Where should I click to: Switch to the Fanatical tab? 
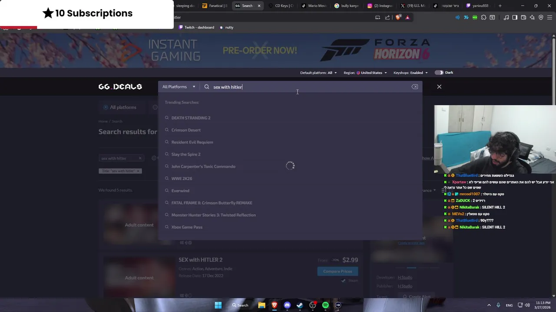click(215, 6)
